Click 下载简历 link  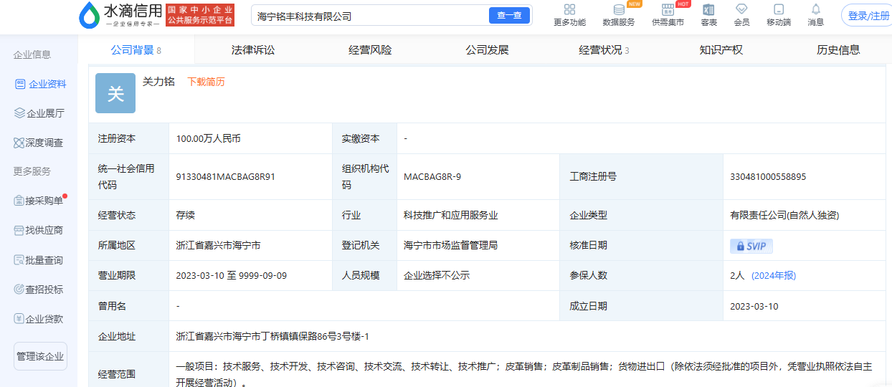click(x=206, y=82)
